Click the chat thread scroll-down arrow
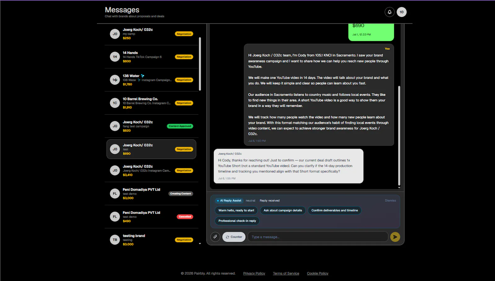 (x=399, y=188)
